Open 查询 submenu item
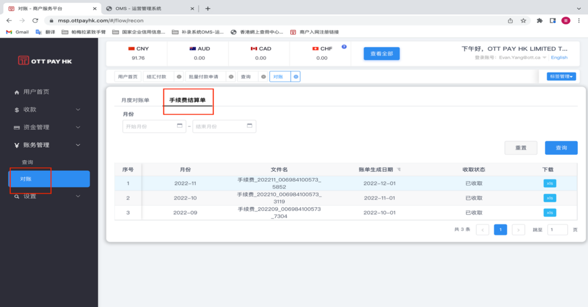This screenshot has height=307, width=588. pyautogui.click(x=28, y=162)
